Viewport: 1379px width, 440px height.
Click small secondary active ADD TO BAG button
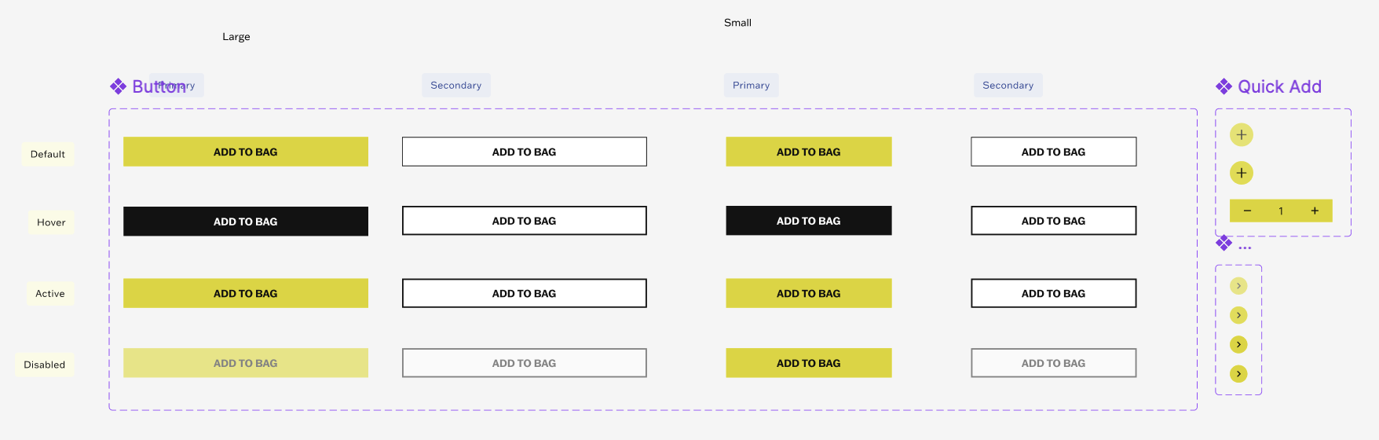point(1054,293)
